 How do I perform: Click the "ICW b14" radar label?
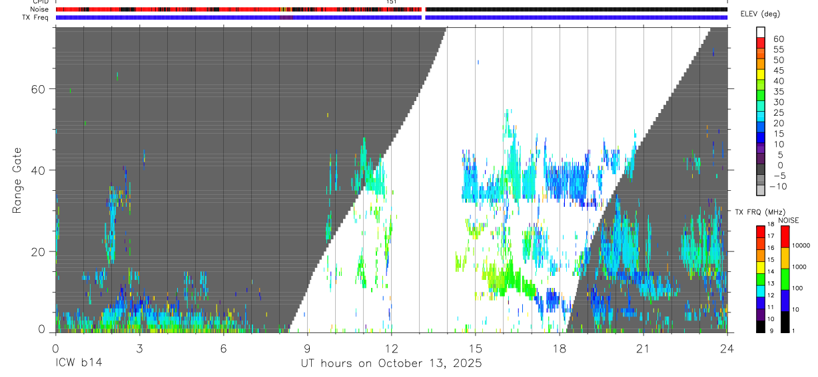(77, 364)
